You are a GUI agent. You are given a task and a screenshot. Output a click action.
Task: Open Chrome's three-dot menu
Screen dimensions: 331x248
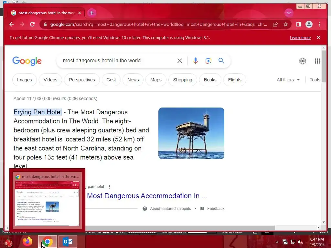pyautogui.click(x=319, y=25)
